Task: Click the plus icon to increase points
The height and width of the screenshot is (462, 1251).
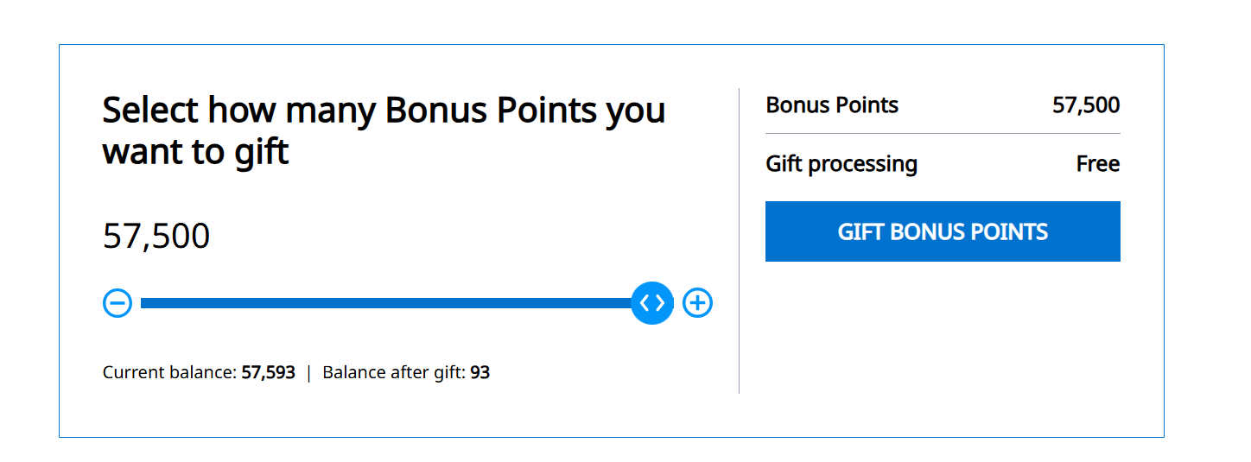Action: [697, 303]
